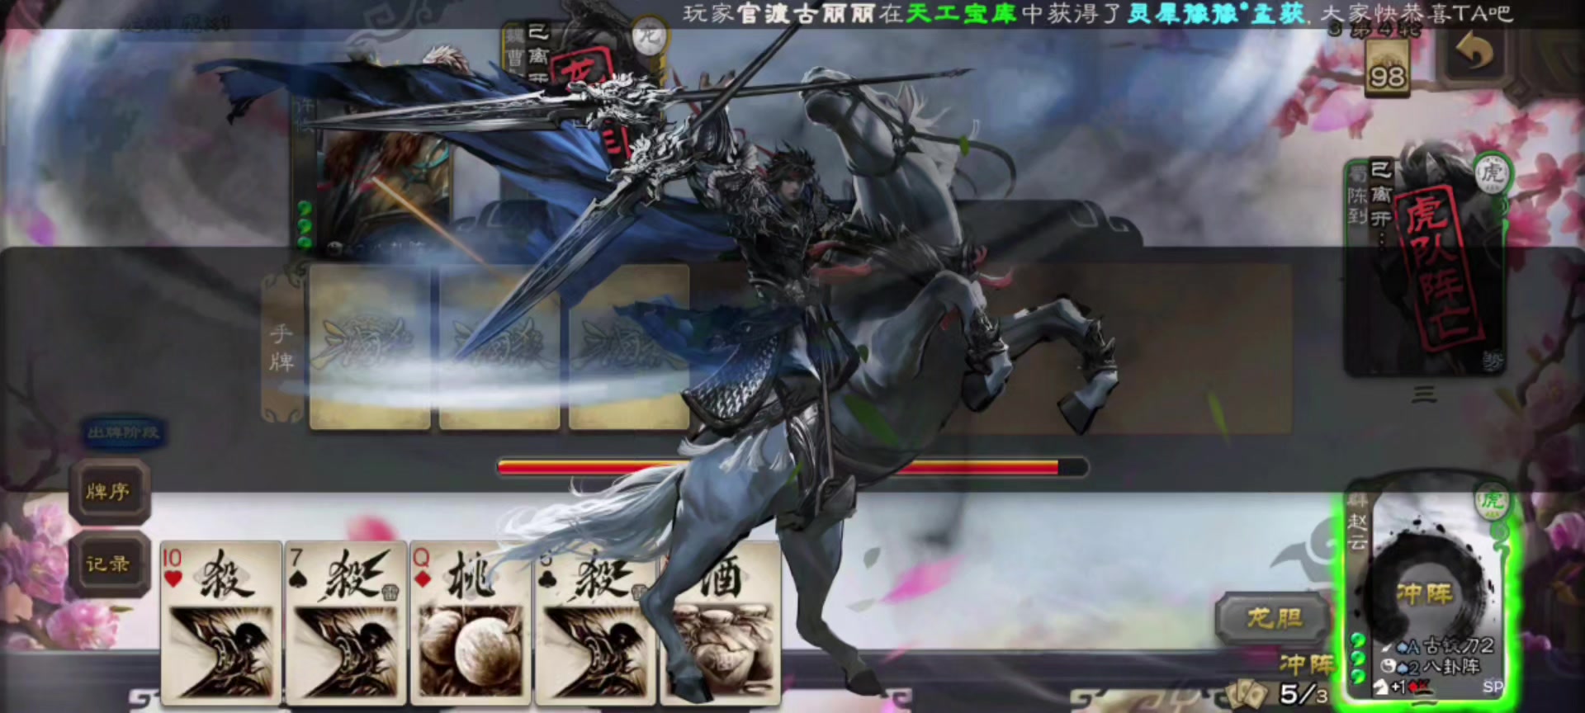Screen dimensions: 1585x713
Task: Tap the 虎 badge on 陈到 card
Action: point(1491,173)
